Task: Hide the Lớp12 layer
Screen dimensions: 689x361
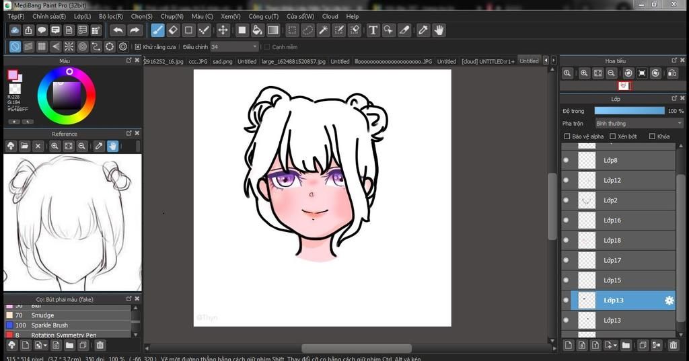Action: pos(566,180)
